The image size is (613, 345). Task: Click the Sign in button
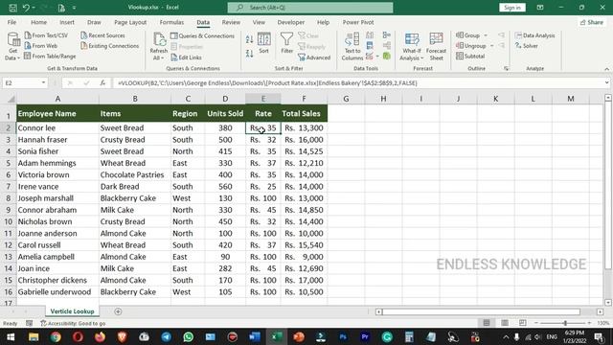pos(512,8)
